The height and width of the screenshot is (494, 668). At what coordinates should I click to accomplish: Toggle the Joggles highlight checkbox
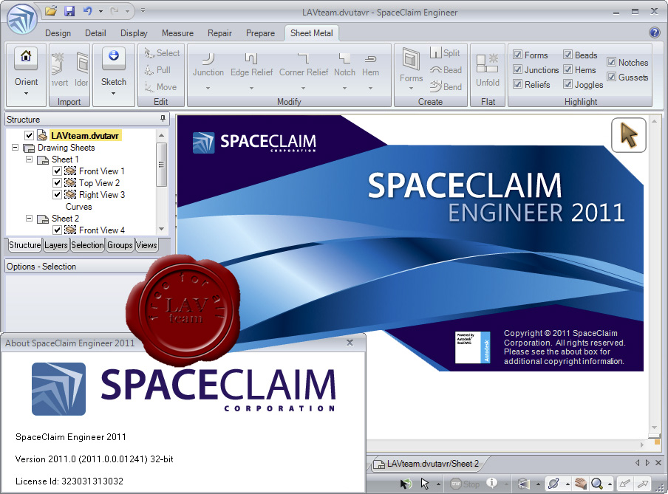tap(568, 84)
